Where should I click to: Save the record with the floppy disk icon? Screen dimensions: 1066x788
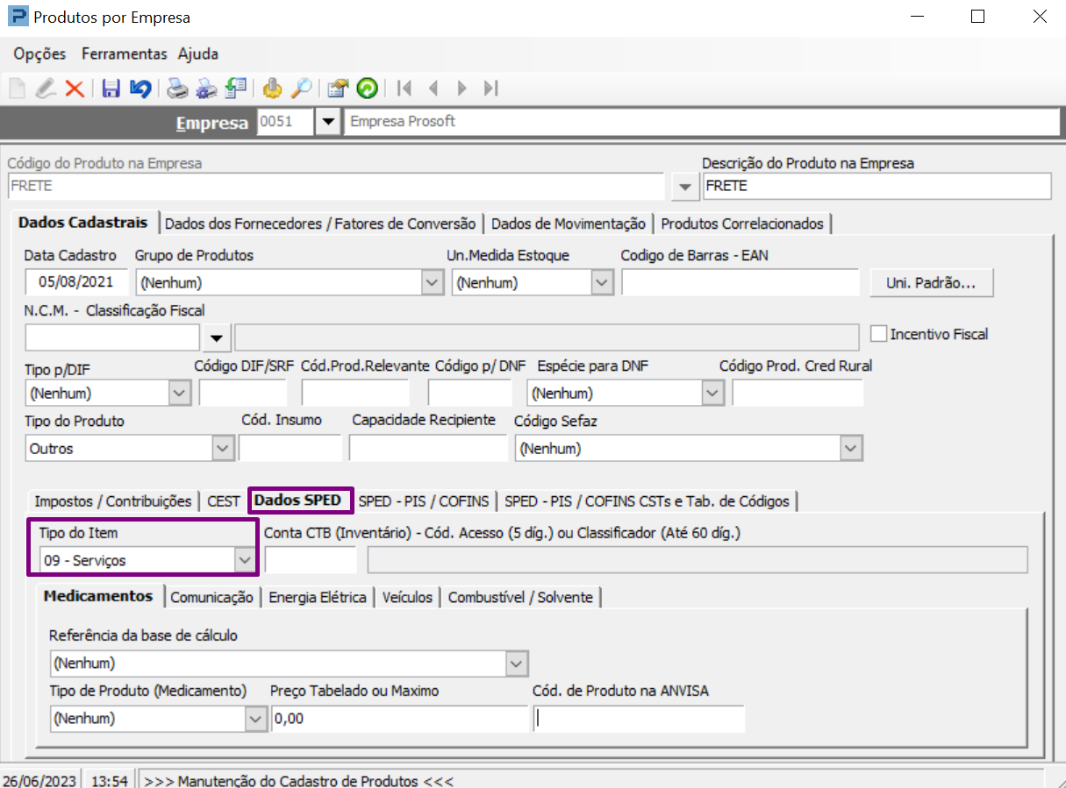pos(111,89)
